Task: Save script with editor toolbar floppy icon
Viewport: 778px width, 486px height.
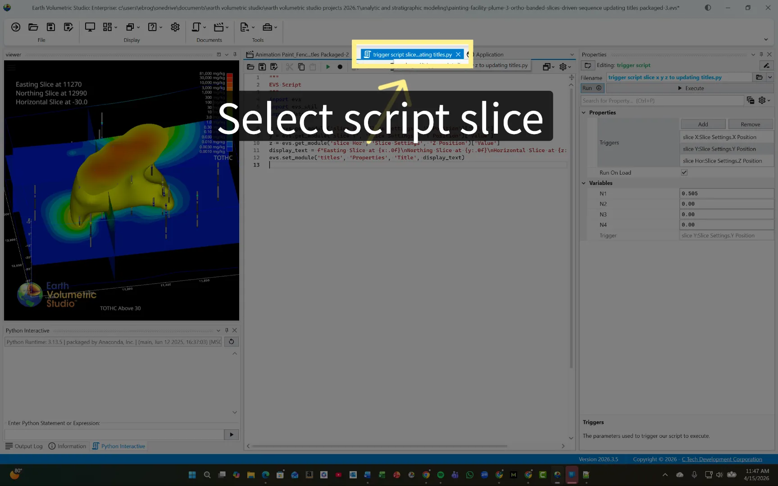Action: [x=262, y=67]
